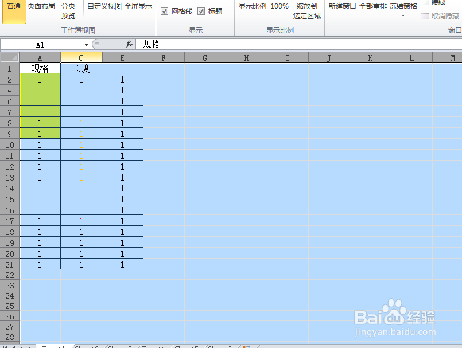This screenshot has width=462, height=348.
Task: Select column J header
Action: (329, 58)
